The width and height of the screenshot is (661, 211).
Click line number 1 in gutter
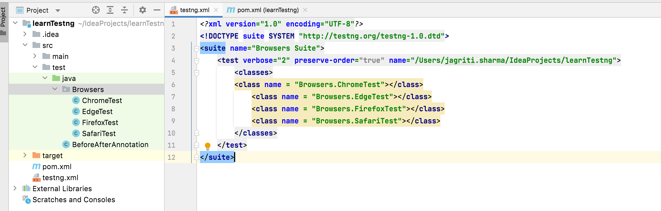tap(173, 24)
